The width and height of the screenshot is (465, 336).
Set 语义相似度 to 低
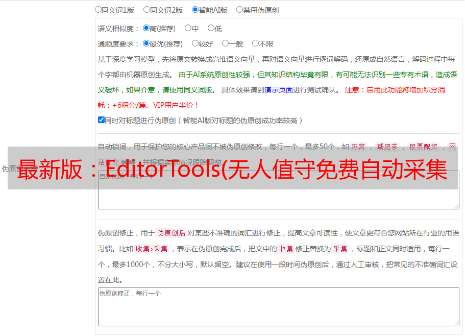(x=211, y=29)
